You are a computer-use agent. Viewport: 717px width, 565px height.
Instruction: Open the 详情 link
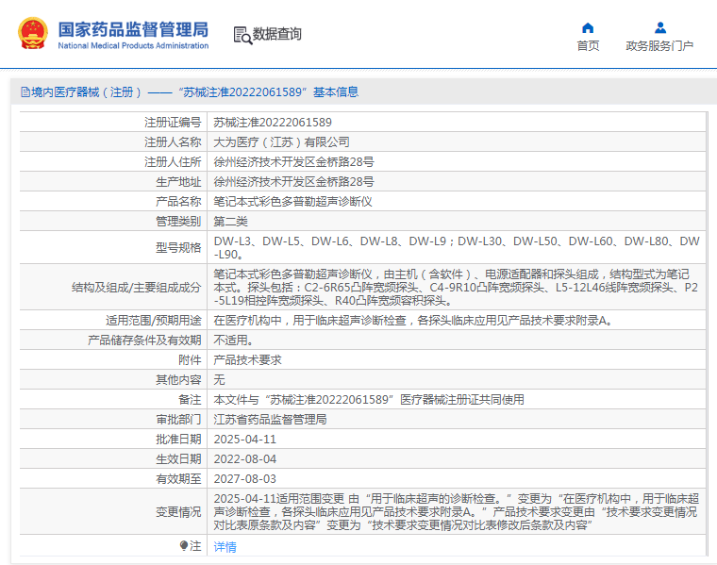point(225,547)
